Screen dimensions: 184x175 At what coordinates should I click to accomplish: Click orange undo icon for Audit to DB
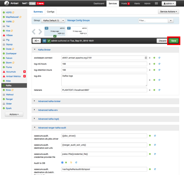point(71,162)
